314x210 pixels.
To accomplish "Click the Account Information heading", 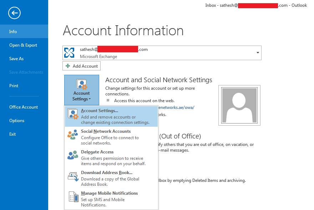I will (x=123, y=31).
